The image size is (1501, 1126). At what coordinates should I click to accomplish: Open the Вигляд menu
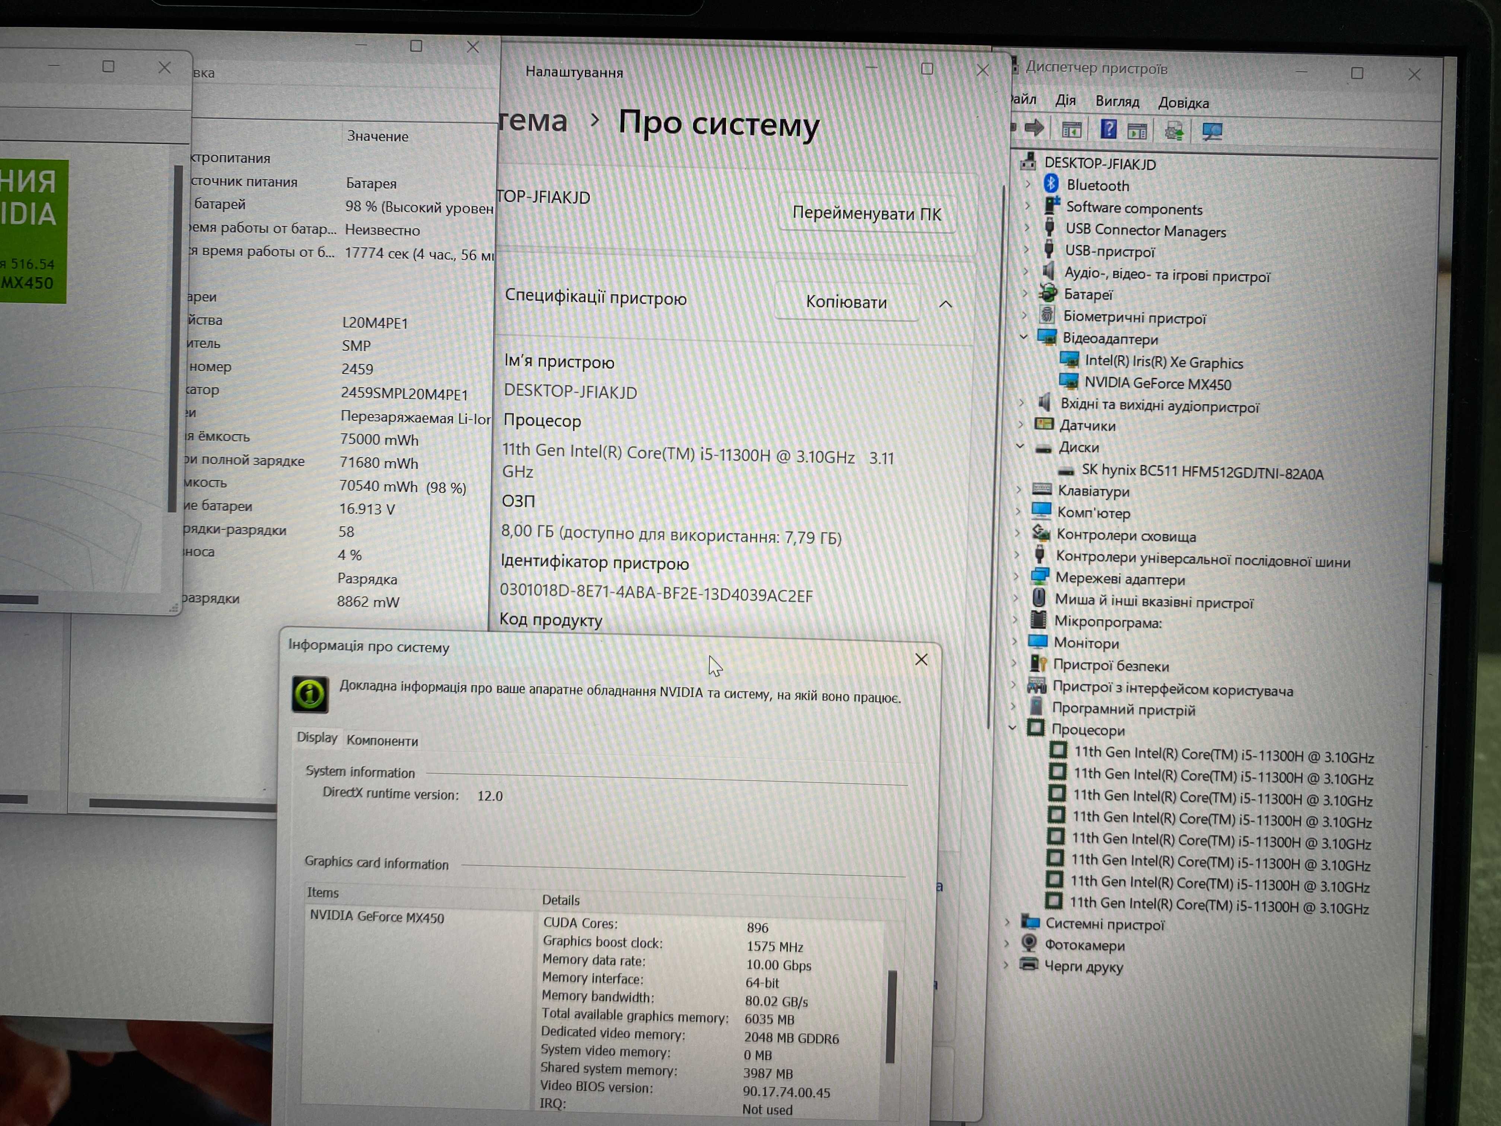(x=1117, y=102)
